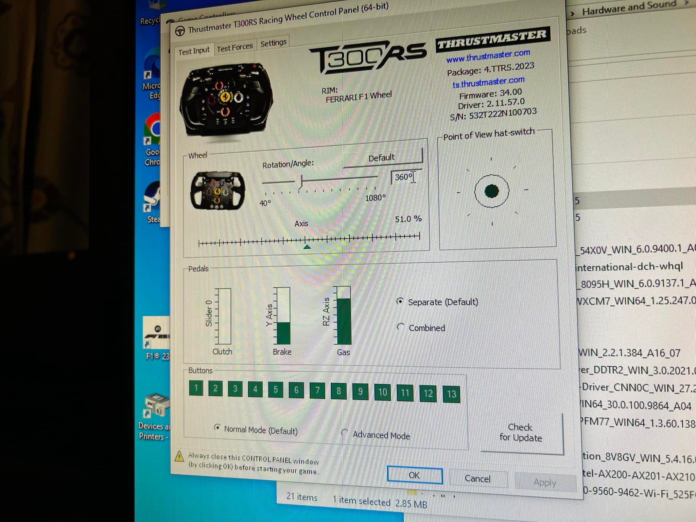Screen dimensions: 696x522
Task: Click the S/N: 532T222N100703 serial text
Action: 493,114
